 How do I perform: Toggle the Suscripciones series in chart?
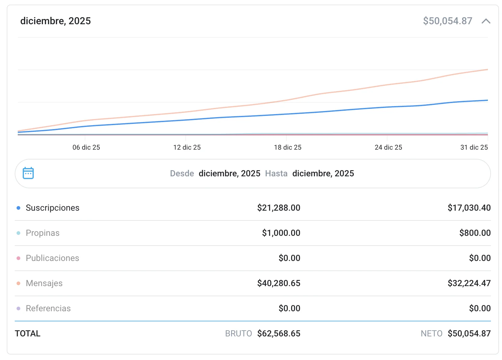coord(52,208)
